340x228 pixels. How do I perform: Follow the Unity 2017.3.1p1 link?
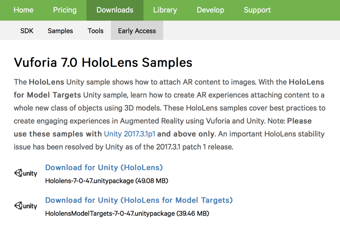click(x=129, y=134)
